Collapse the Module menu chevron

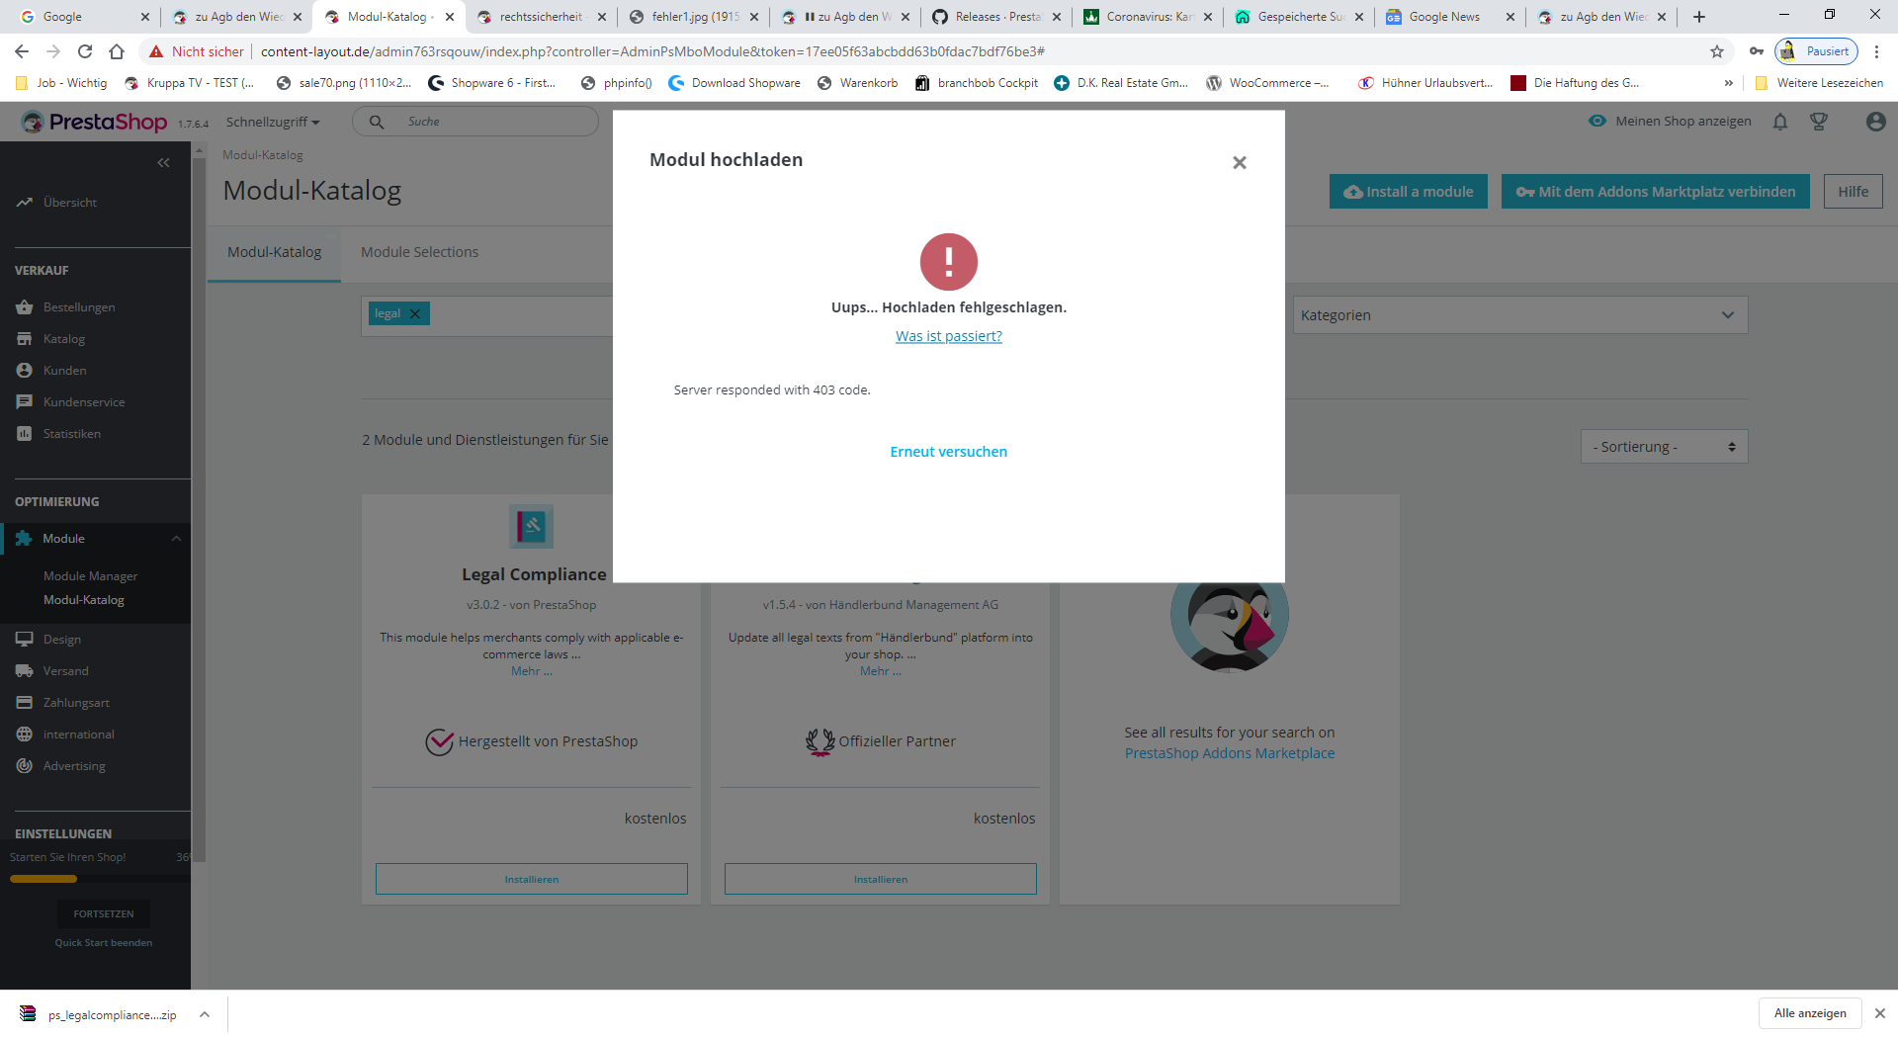tap(177, 539)
